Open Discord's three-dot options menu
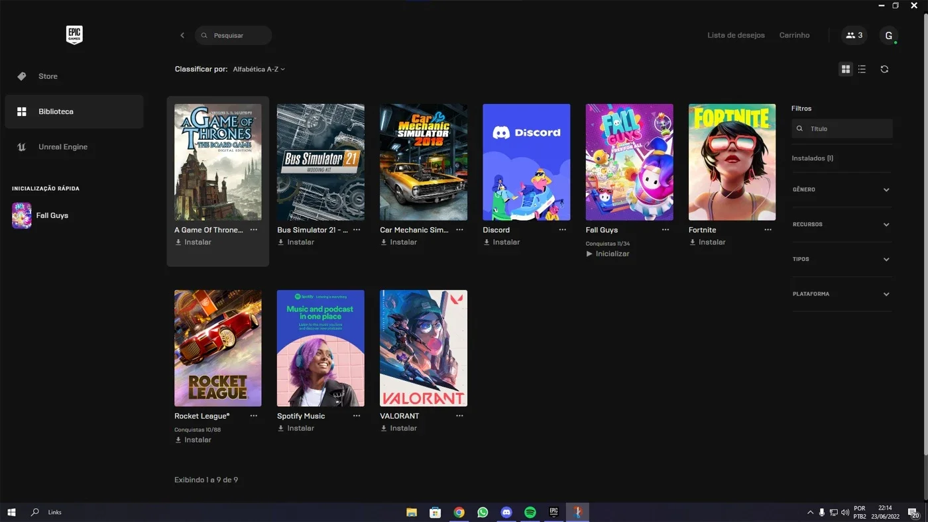This screenshot has height=522, width=928. [562, 230]
